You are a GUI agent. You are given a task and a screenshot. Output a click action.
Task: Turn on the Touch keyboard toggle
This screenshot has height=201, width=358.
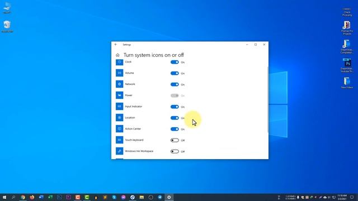175,140
